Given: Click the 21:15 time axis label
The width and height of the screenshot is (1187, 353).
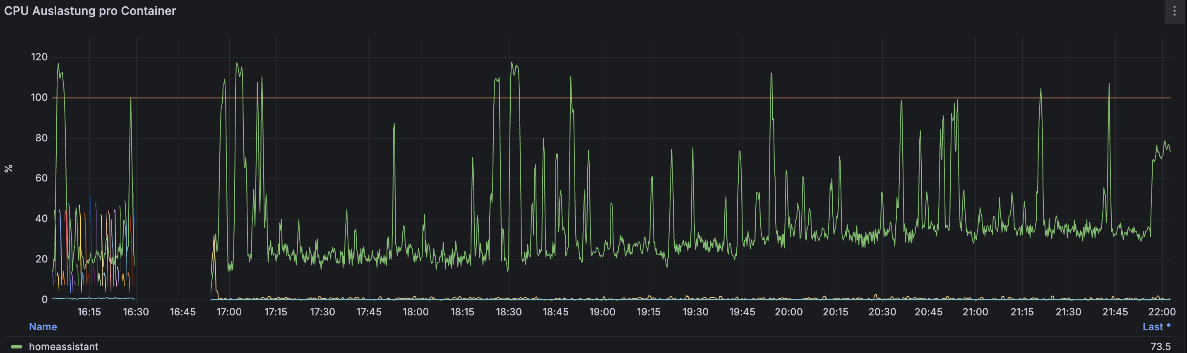Looking at the screenshot, I should coord(1021,312).
